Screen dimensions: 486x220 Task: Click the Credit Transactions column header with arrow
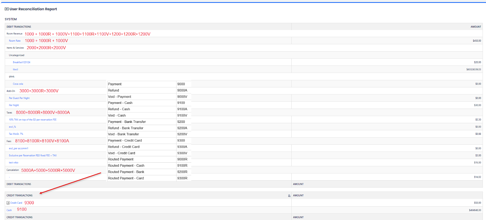click(x=19, y=195)
